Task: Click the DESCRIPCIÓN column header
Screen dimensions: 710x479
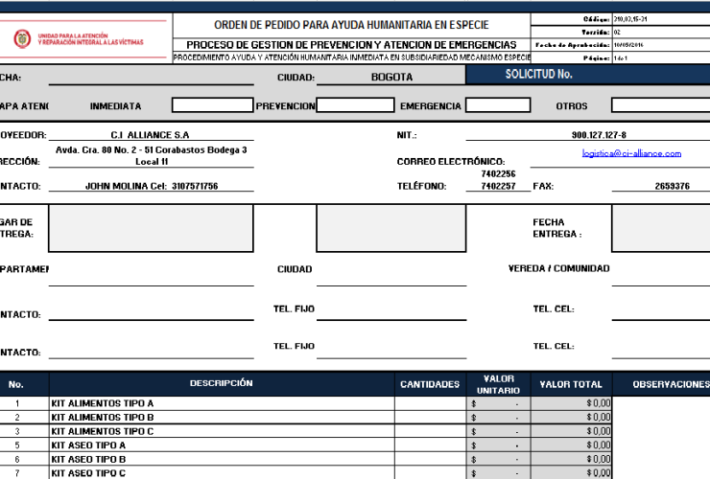Action: coord(221,383)
